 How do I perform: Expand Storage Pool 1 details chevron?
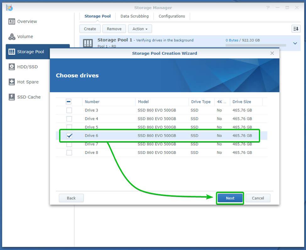[295, 43]
